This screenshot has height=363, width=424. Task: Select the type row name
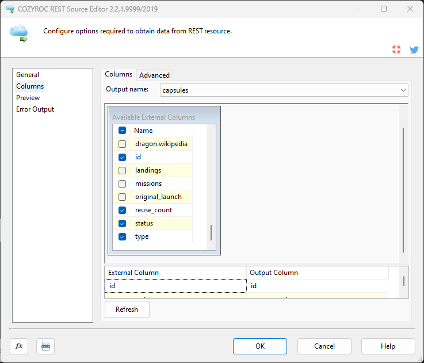pos(162,236)
